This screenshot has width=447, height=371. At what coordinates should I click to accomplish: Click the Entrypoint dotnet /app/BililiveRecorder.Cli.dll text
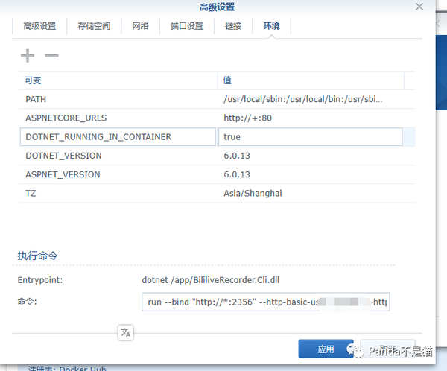[211, 280]
